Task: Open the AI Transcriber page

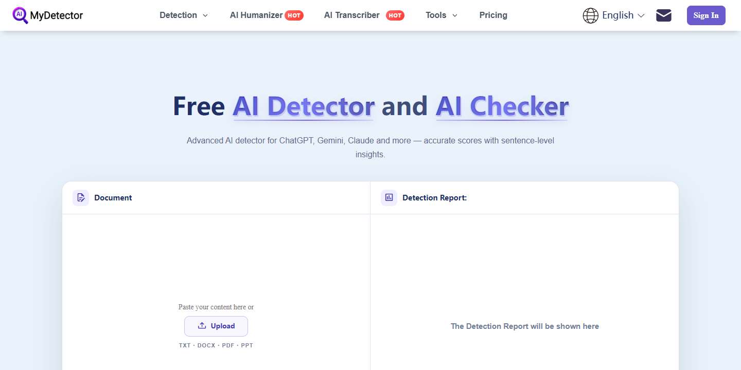Action: click(x=352, y=15)
